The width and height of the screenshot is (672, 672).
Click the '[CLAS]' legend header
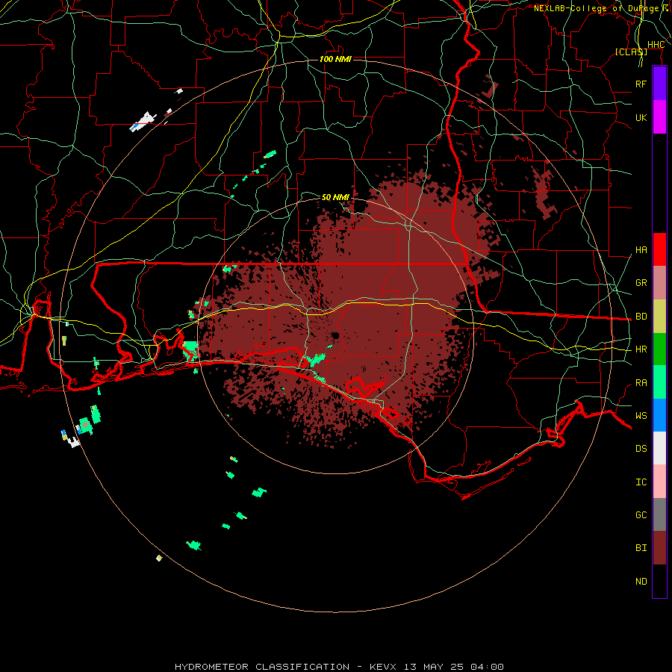click(x=631, y=52)
